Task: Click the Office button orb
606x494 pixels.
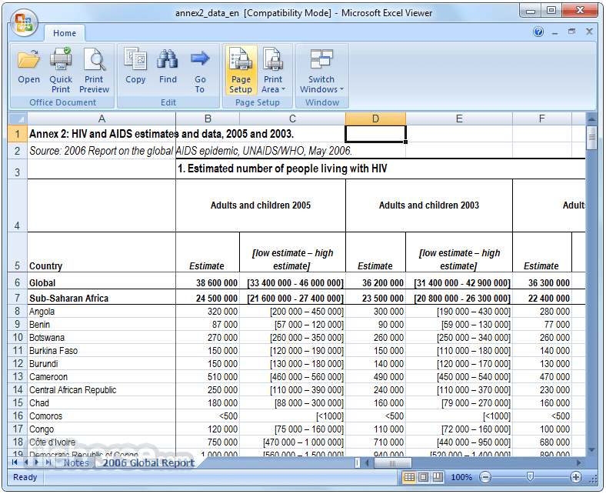Action: pos(24,22)
